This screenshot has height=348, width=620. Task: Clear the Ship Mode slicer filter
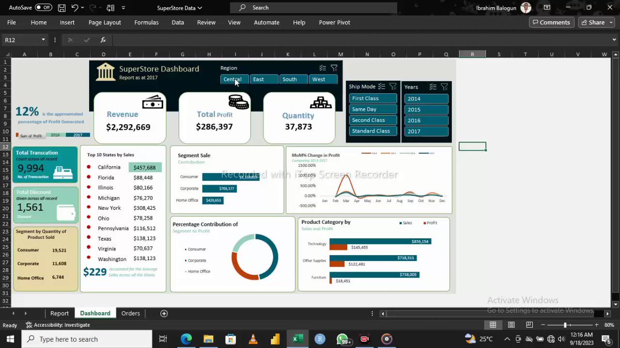pyautogui.click(x=393, y=87)
